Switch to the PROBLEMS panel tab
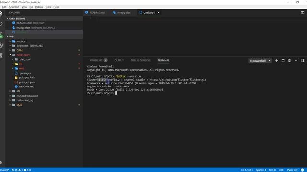Viewport: 307px width, 172px height. (99, 61)
